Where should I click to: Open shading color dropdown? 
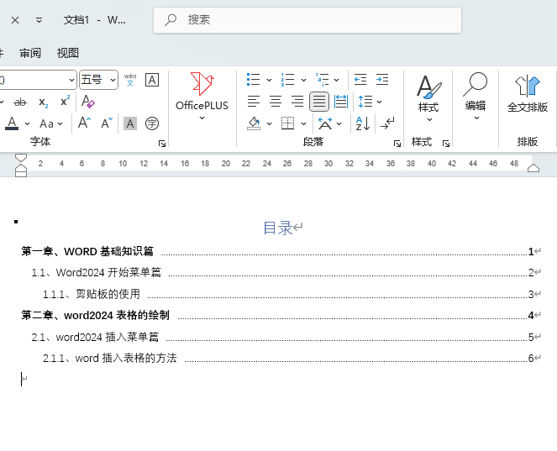coord(270,123)
